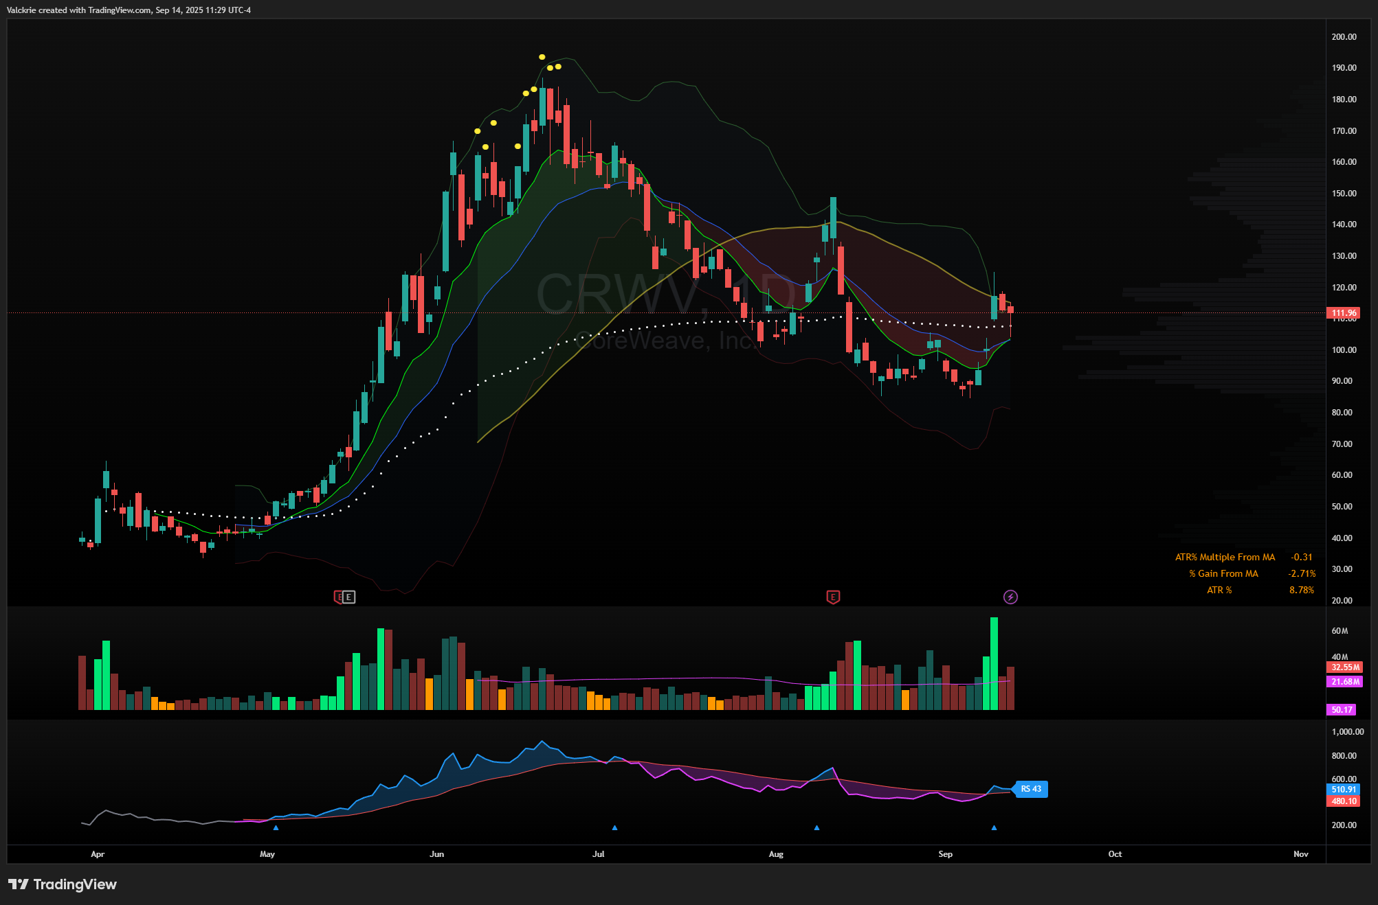Viewport: 1378px width, 905px height.
Task: Click the 200.00 label atop price scale
Action: tap(1344, 37)
